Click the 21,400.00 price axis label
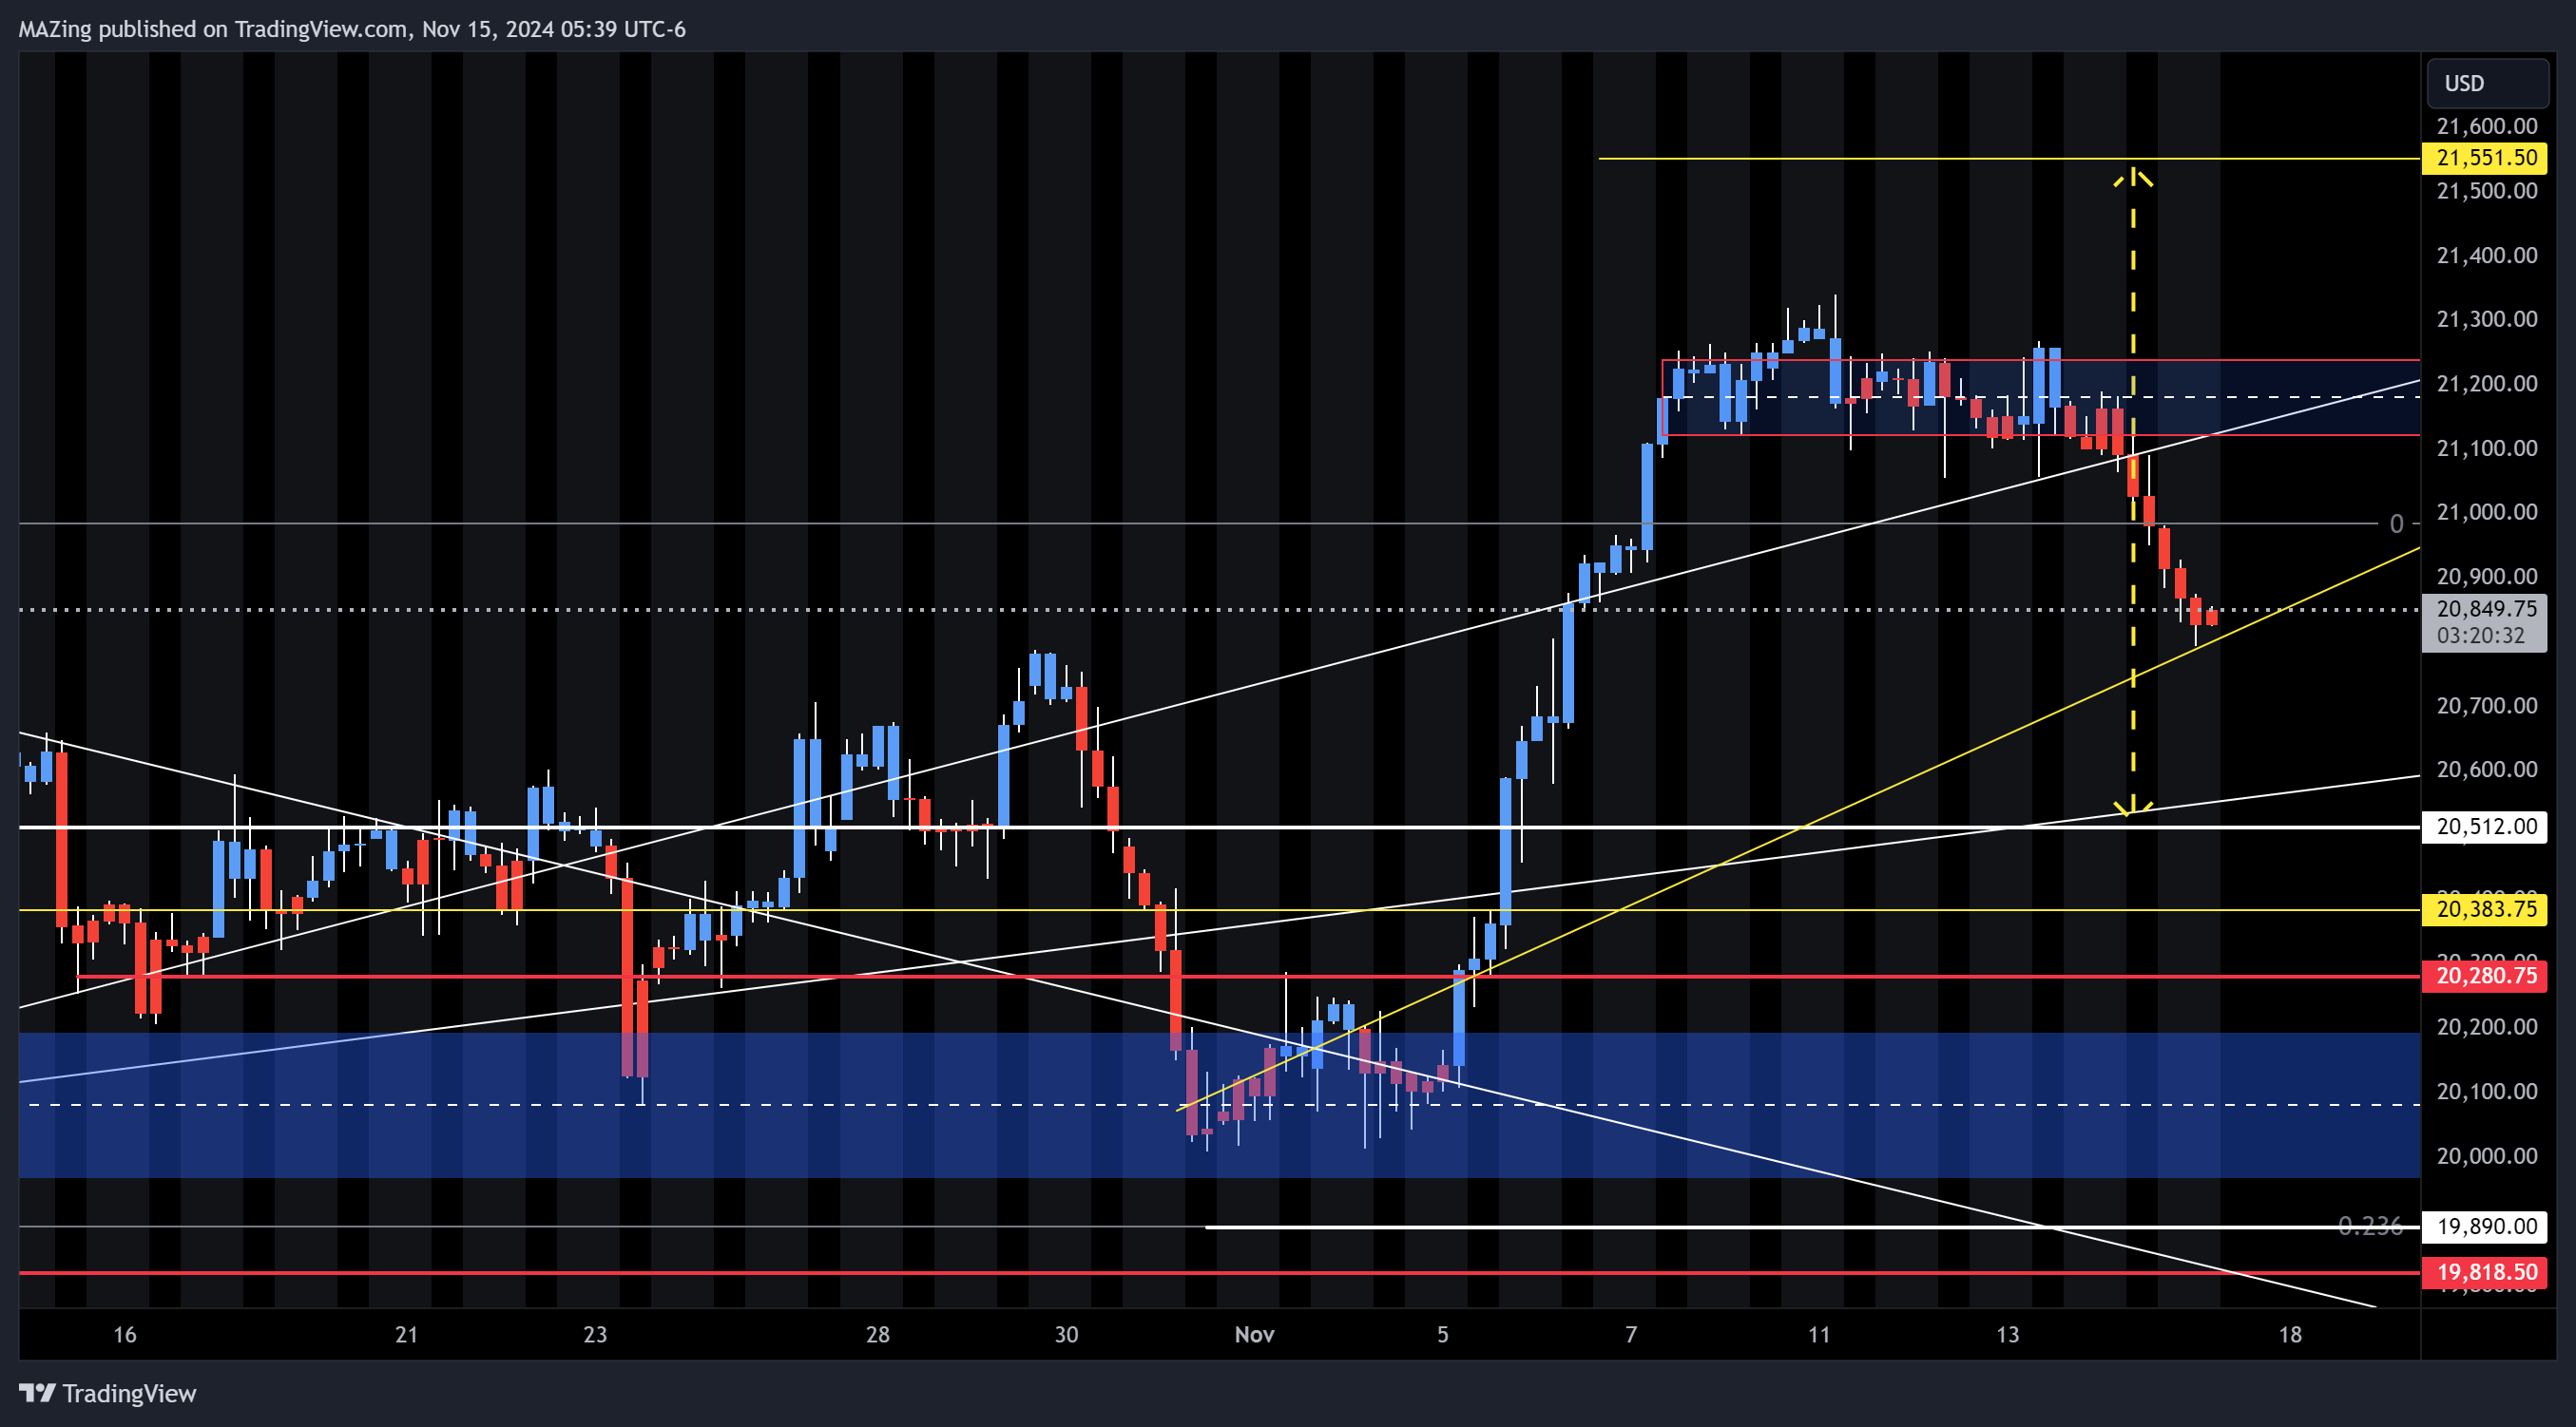Image resolution: width=2576 pixels, height=1427 pixels. [2487, 255]
